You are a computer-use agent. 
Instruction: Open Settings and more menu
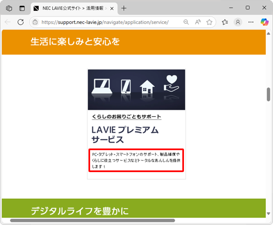tap(251, 22)
